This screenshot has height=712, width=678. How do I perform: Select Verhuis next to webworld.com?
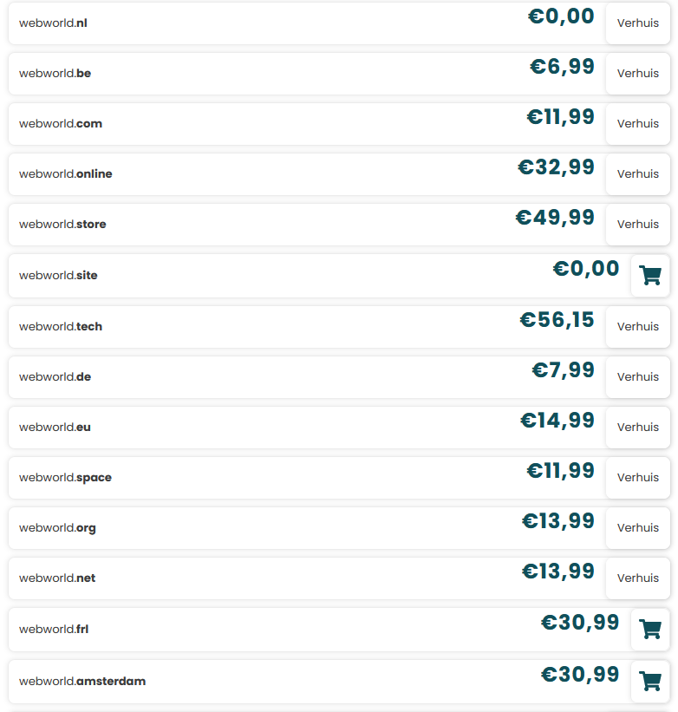pyautogui.click(x=637, y=124)
